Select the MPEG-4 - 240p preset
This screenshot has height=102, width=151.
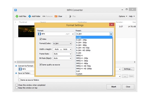pos(94,58)
